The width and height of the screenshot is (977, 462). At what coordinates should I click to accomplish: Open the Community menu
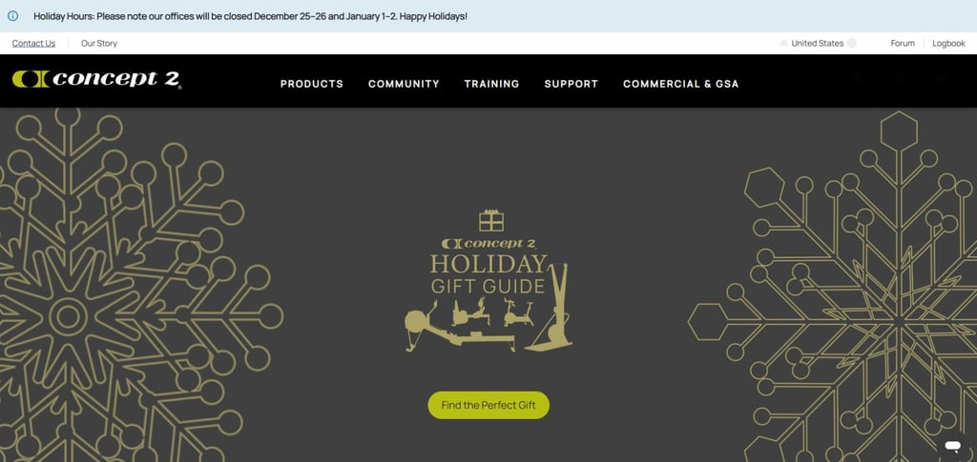click(x=404, y=84)
